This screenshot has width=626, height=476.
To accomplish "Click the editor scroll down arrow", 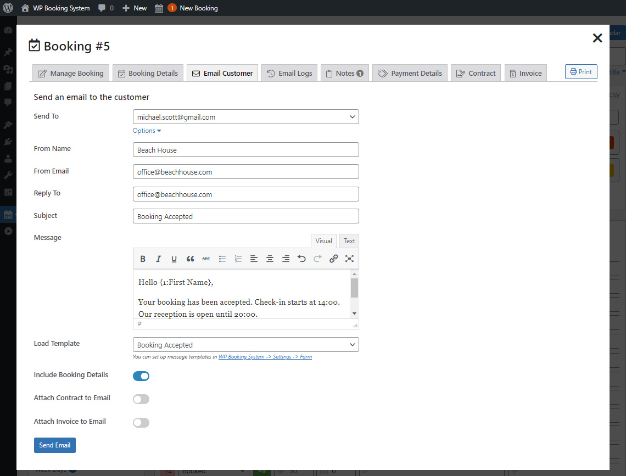I will point(354,313).
